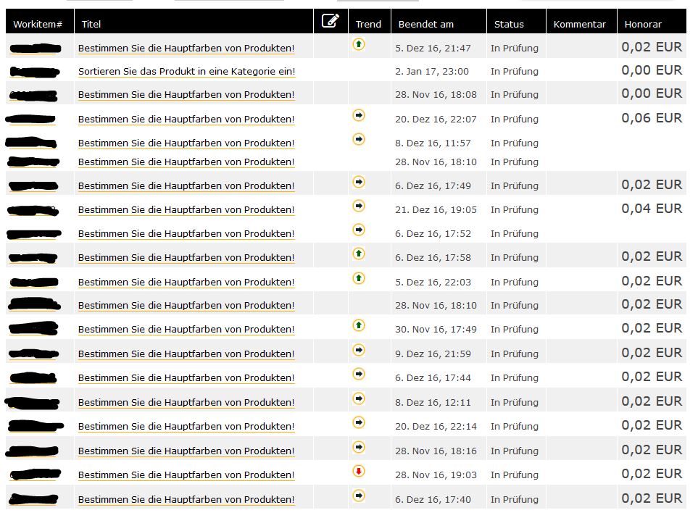Click trend arrow icon for 21. Dez 19:05 row
This screenshot has height=518, width=698.
359,206
